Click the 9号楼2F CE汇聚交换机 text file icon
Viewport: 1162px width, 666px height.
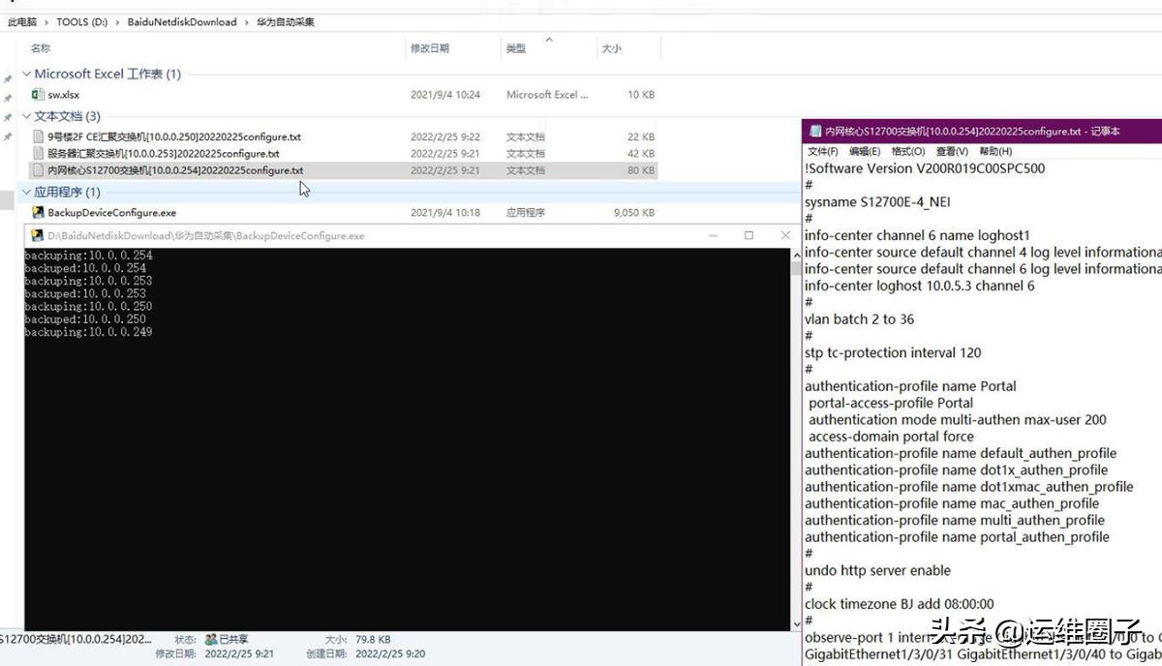tap(39, 137)
